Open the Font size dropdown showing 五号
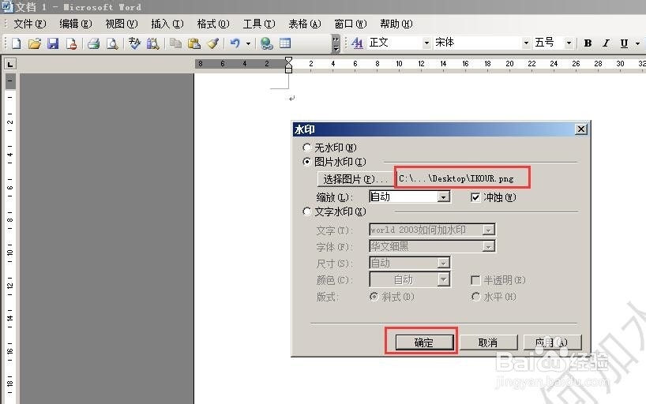This screenshot has width=646, height=404. (x=569, y=43)
